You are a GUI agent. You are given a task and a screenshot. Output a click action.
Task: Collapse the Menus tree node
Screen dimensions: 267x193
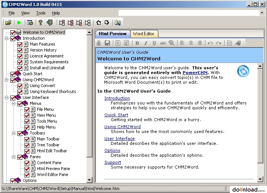pos(13,103)
